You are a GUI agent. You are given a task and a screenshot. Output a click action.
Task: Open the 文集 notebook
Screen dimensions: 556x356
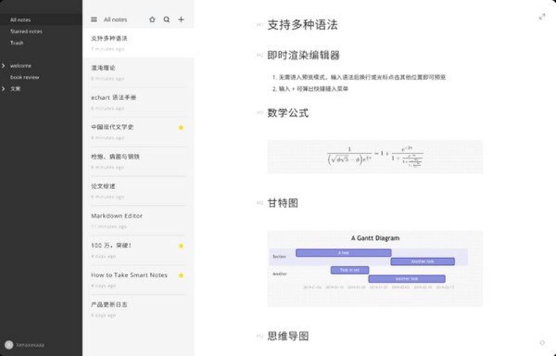click(15, 88)
